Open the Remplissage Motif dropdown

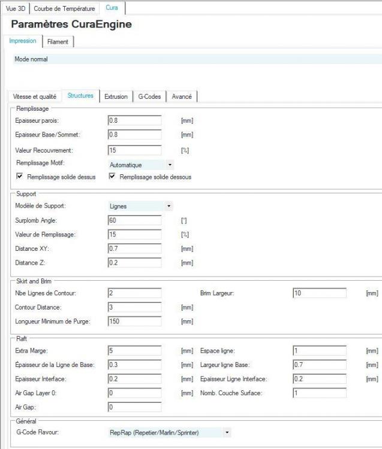pyautogui.click(x=141, y=165)
